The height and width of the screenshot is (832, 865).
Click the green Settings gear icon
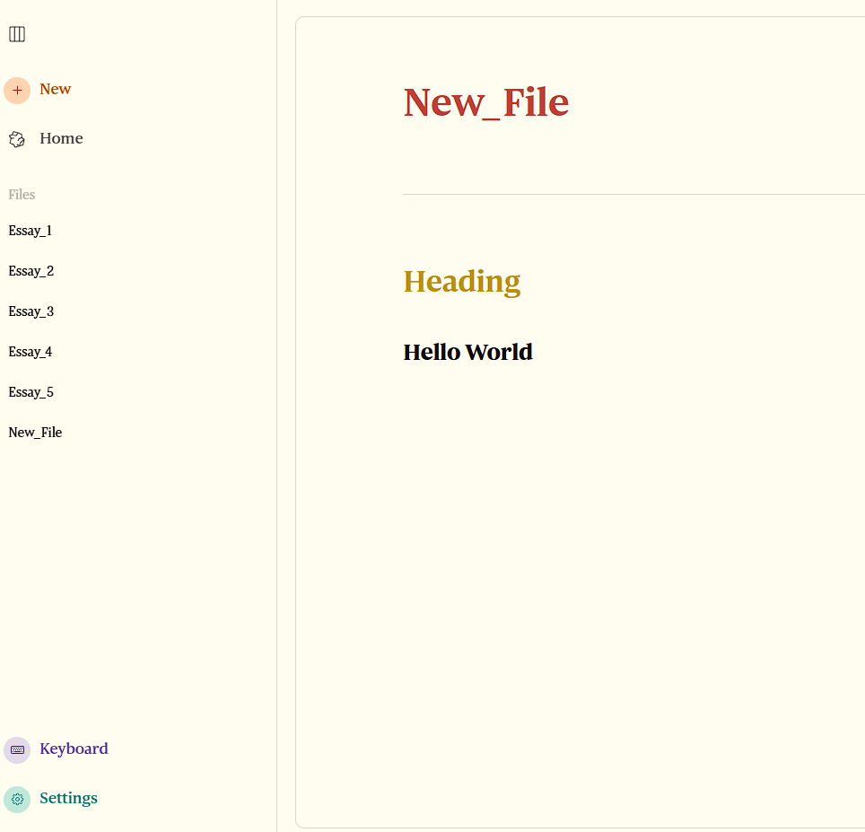17,799
